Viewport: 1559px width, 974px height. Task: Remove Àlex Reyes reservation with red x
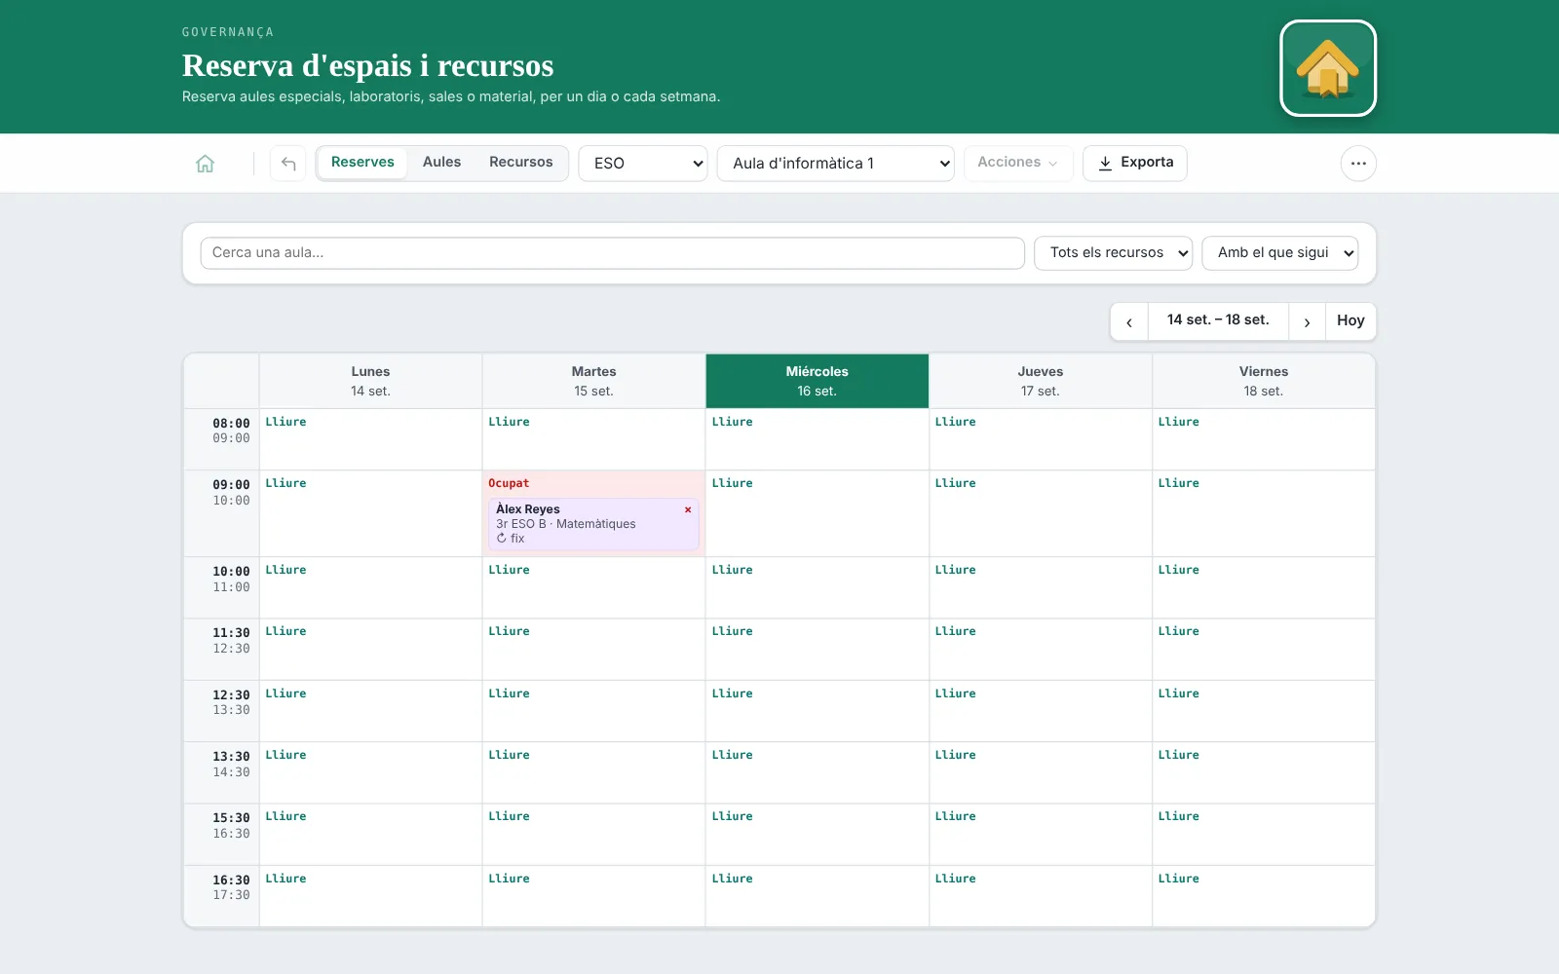click(688, 509)
